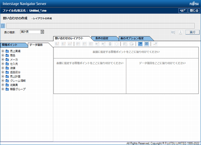The height and width of the screenshot is (145, 201).
Task: Click the add-item icon with vertical arrows
Action: pyautogui.click(x=64, y=44)
